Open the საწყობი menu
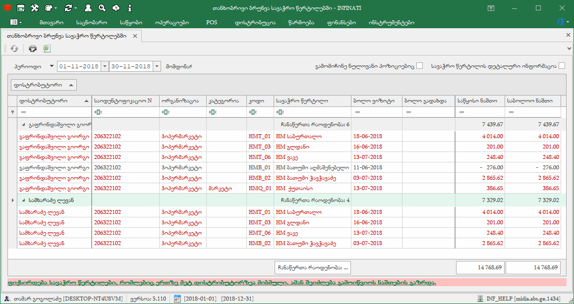Image resolution: width=574 pixels, height=304 pixels. pos(131,22)
